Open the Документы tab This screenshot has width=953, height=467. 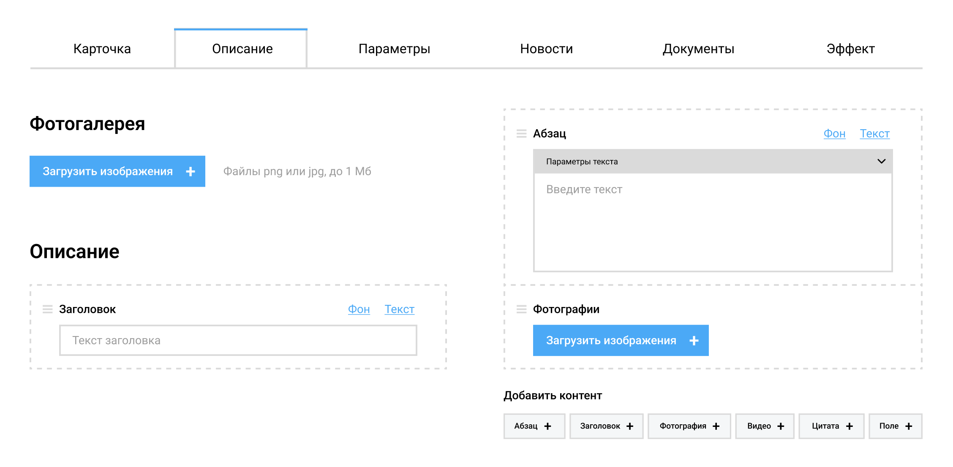point(698,49)
